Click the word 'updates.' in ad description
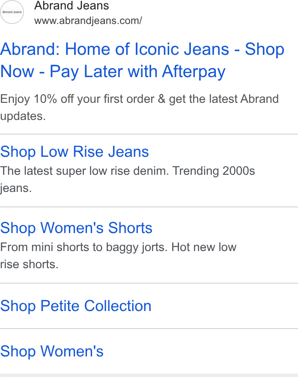Viewport: 298px width, 377px height. [23, 117]
